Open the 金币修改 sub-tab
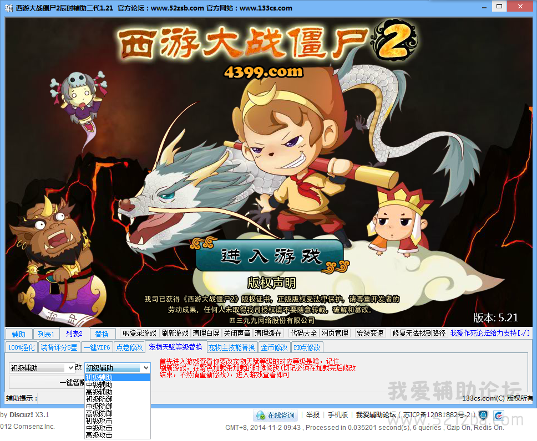The height and width of the screenshot is (441, 537). [x=274, y=347]
